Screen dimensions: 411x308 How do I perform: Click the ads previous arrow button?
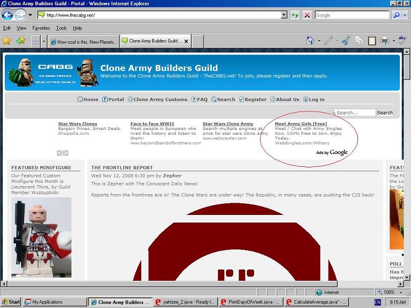[60, 153]
